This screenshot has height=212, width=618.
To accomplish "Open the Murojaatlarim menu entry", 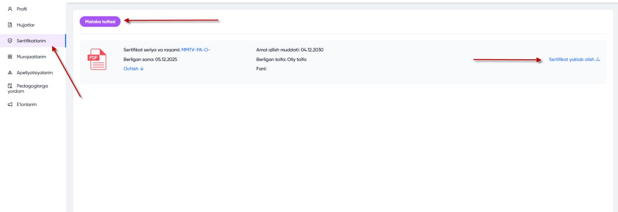I will click(31, 57).
